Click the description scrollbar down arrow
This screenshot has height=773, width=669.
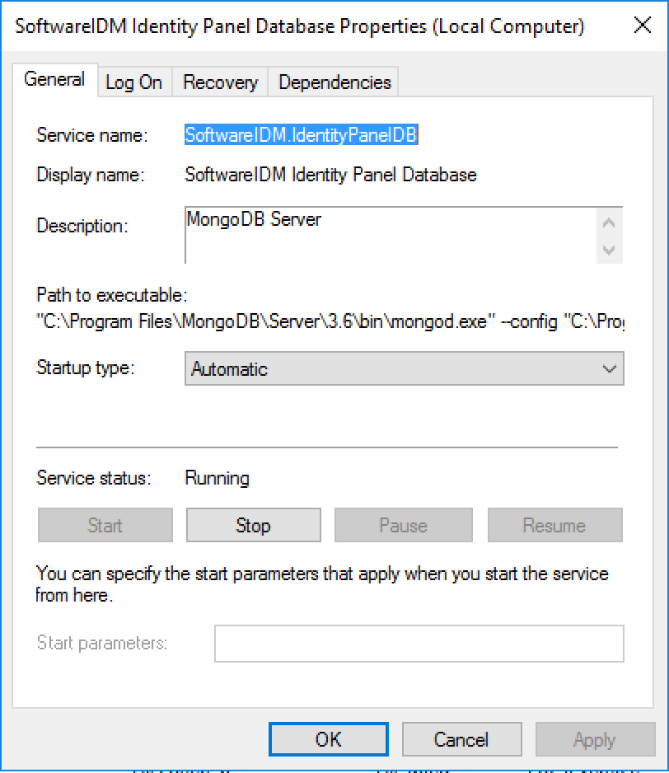pos(609,250)
